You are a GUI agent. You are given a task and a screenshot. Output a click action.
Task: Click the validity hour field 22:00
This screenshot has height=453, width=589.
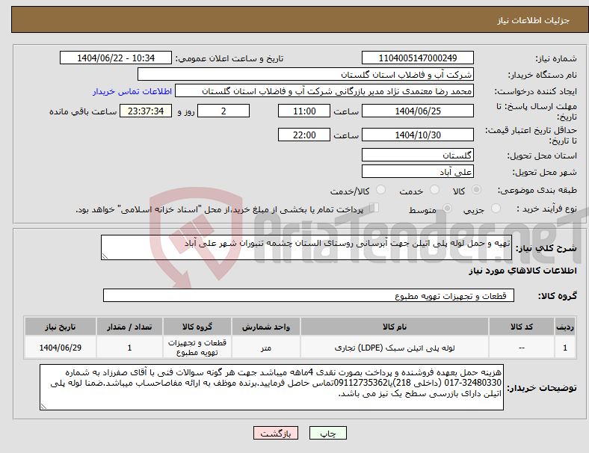[304, 135]
